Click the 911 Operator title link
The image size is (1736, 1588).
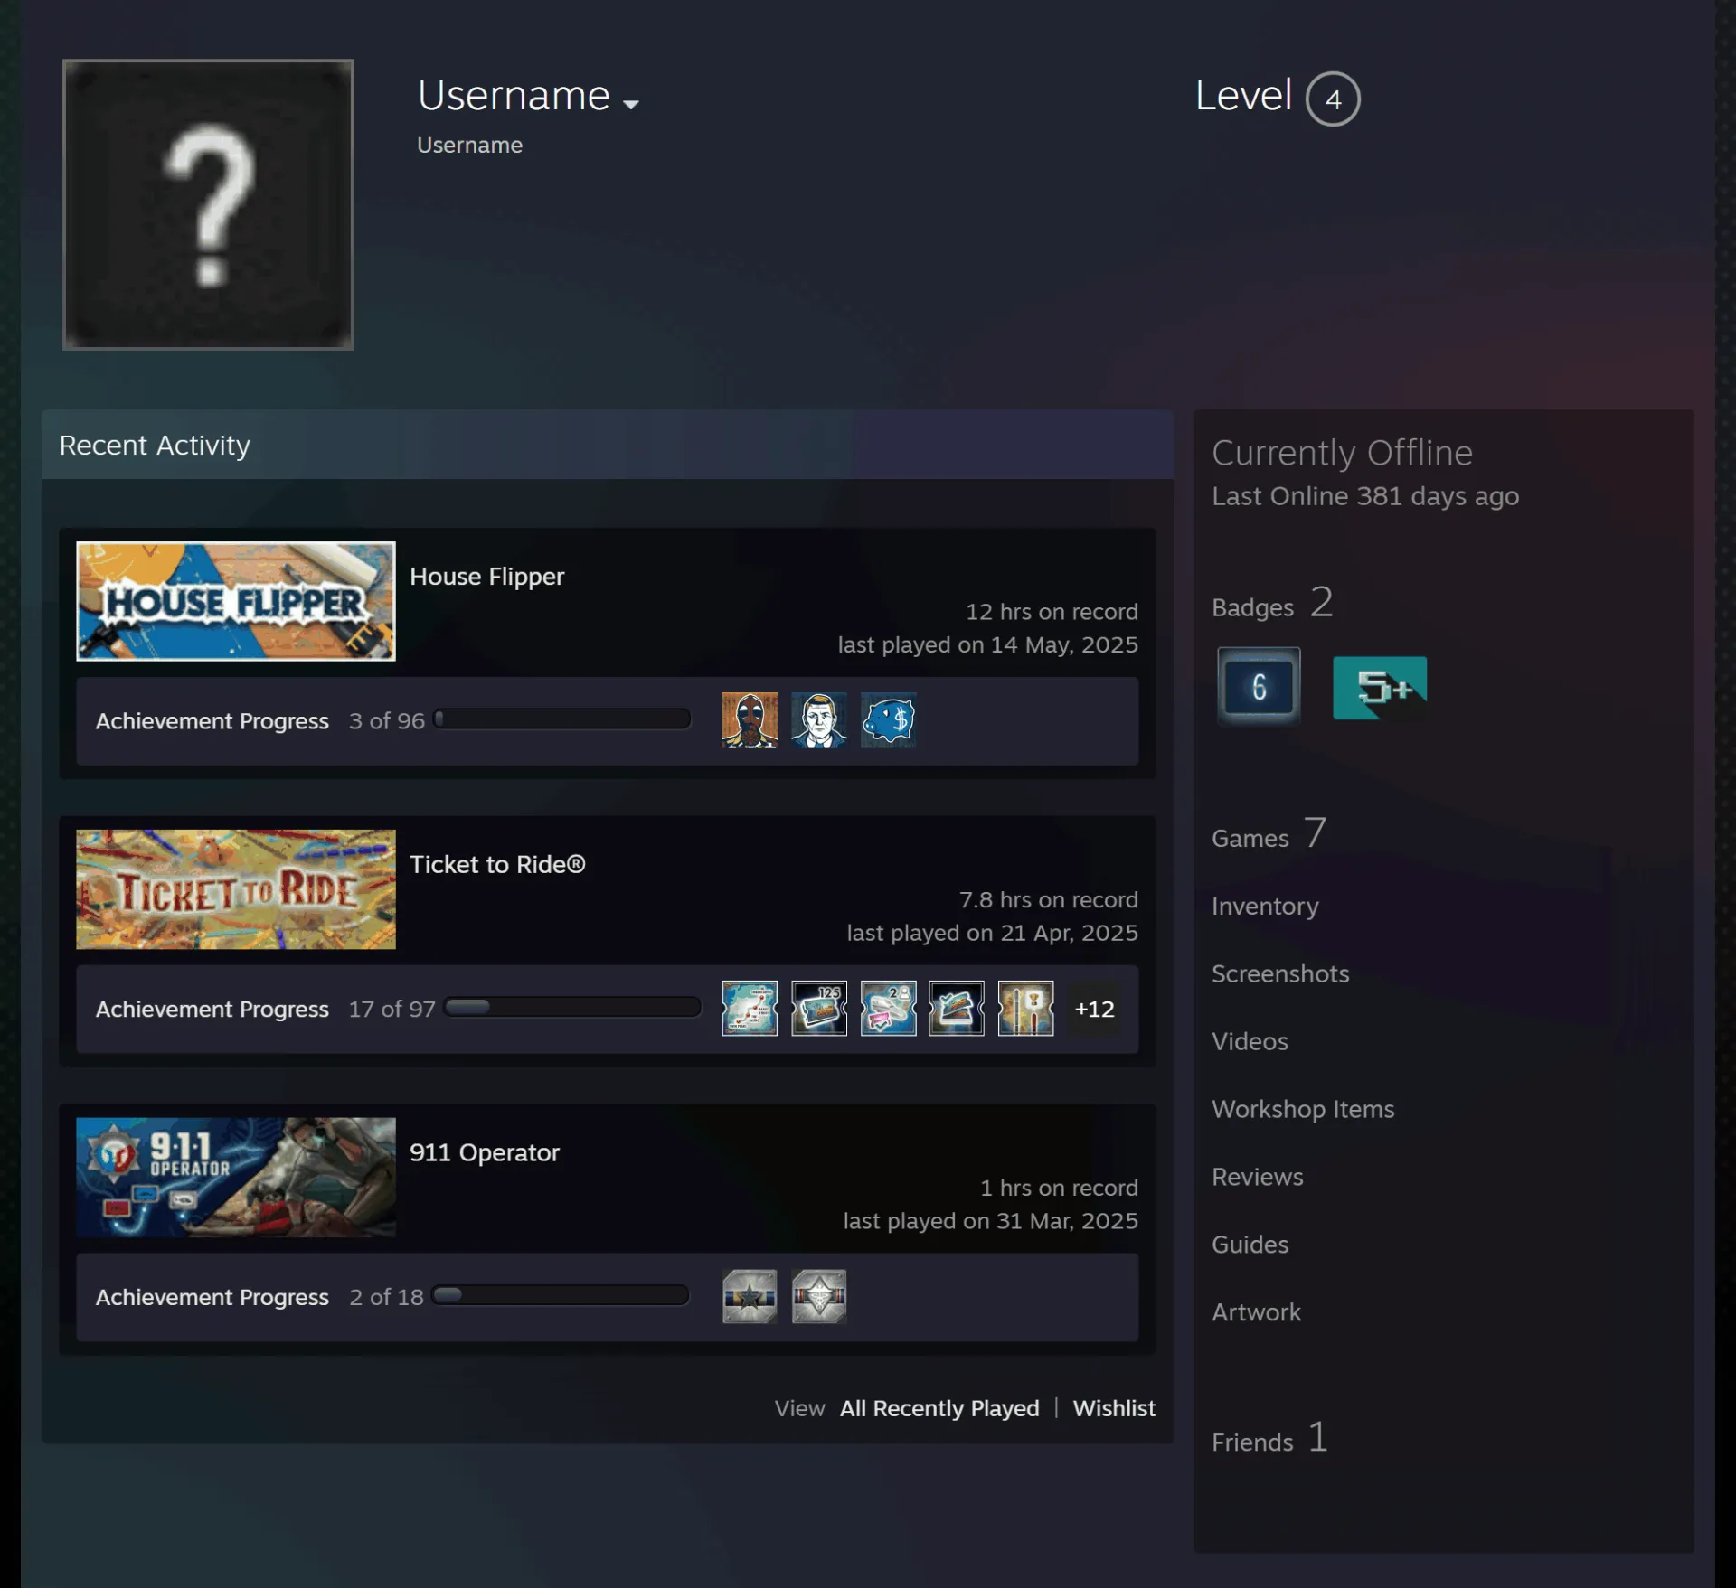[485, 1152]
